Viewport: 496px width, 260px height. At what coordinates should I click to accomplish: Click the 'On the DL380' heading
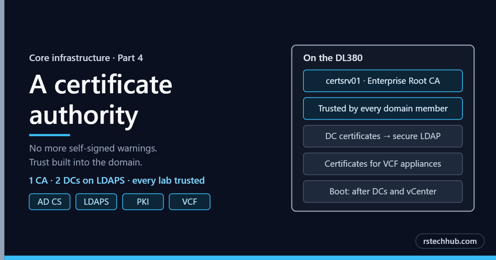coord(333,58)
